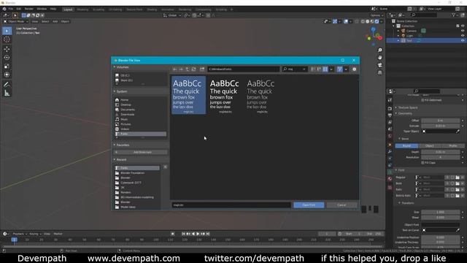This screenshot has width=467, height=263.
Task: Select Round bevel mode
Action: (x=406, y=146)
